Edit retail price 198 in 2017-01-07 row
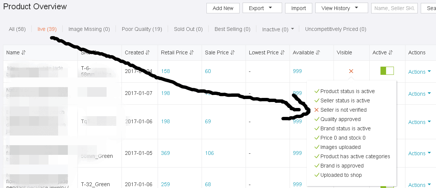The width and height of the screenshot is (436, 188). click(165, 93)
